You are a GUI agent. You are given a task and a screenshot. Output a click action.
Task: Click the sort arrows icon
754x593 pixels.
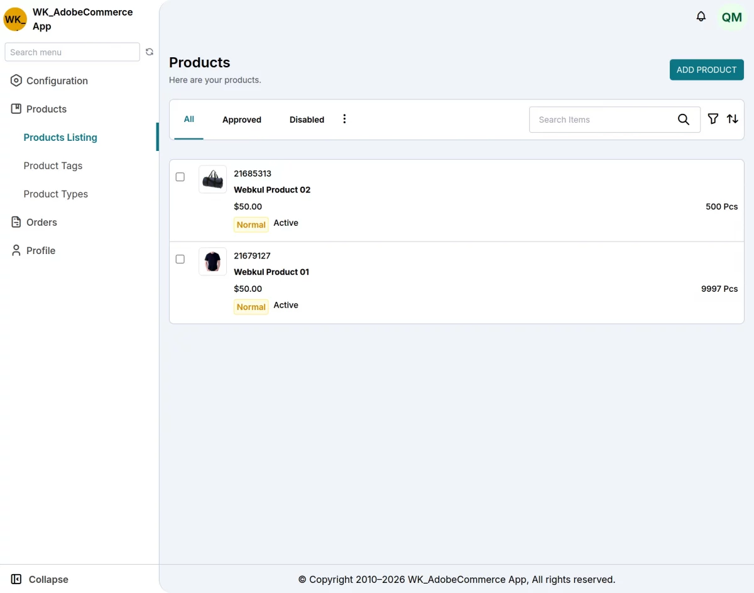[733, 119]
